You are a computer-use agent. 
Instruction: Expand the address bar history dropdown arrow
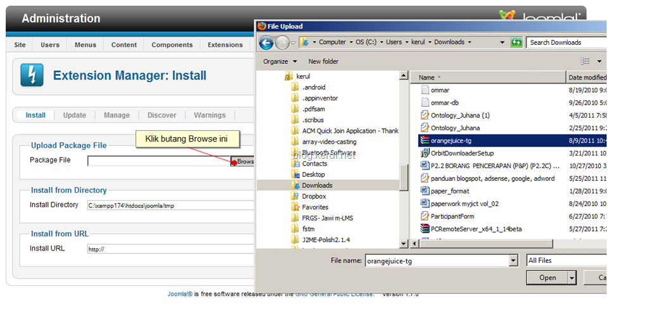coord(502,42)
